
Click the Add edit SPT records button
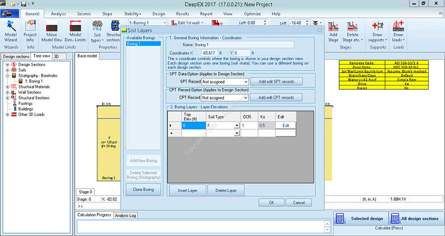[x=276, y=81]
